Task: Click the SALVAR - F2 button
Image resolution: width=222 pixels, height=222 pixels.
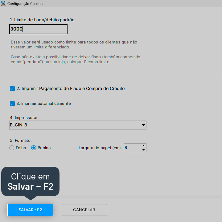Action: click(30, 210)
